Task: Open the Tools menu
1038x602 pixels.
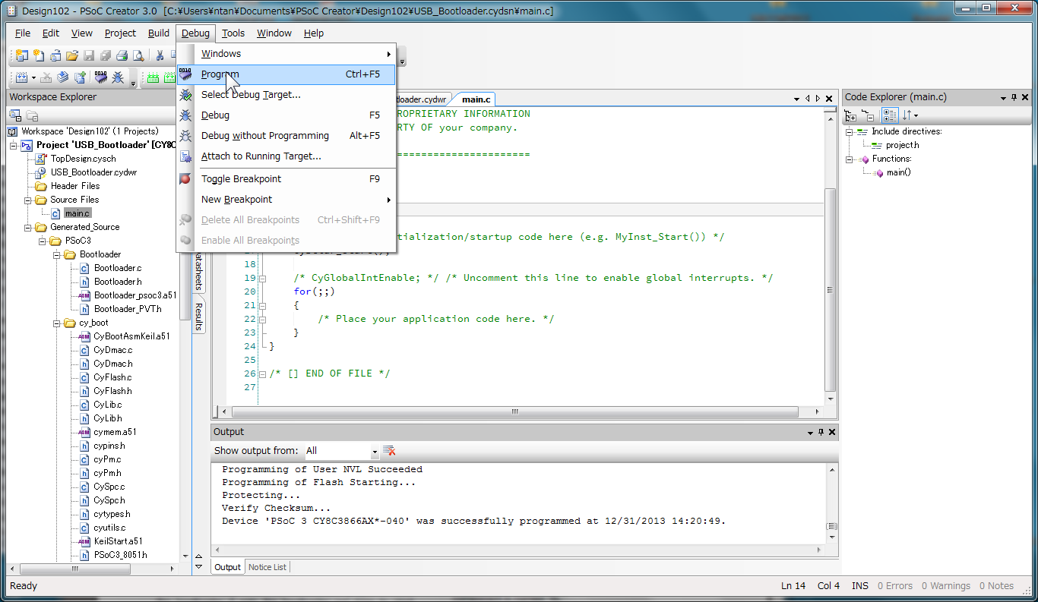Action: click(233, 33)
